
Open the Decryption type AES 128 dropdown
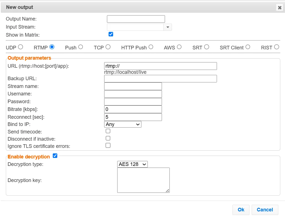[x=132, y=164]
